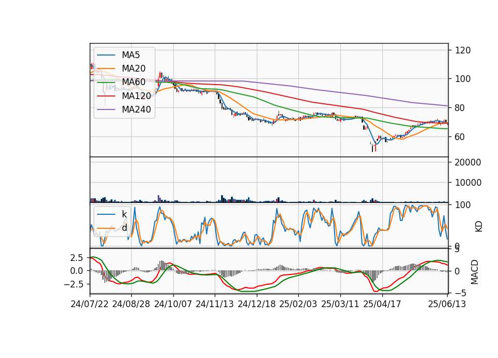Click the red MA120 legend line sample
The height and width of the screenshot is (358, 498).
pos(106,96)
